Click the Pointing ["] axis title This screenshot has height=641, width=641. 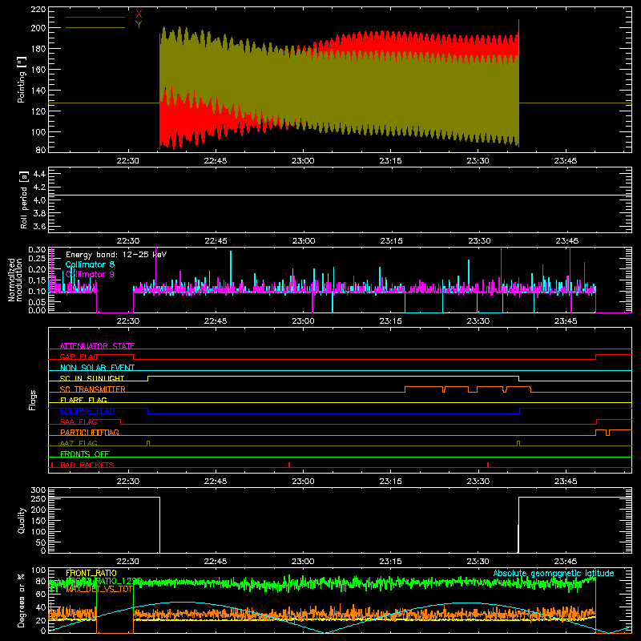(x=22, y=79)
